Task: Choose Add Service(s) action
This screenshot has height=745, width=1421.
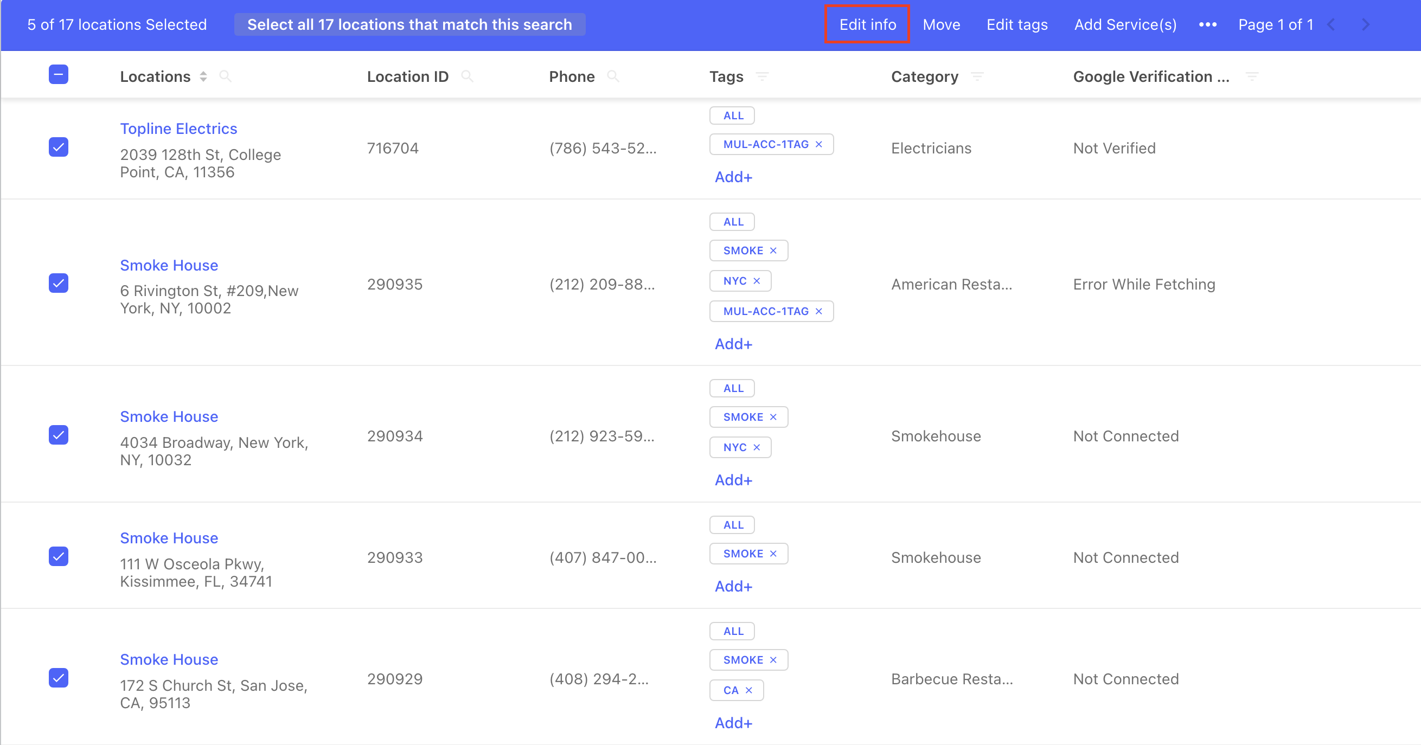Action: 1125,24
